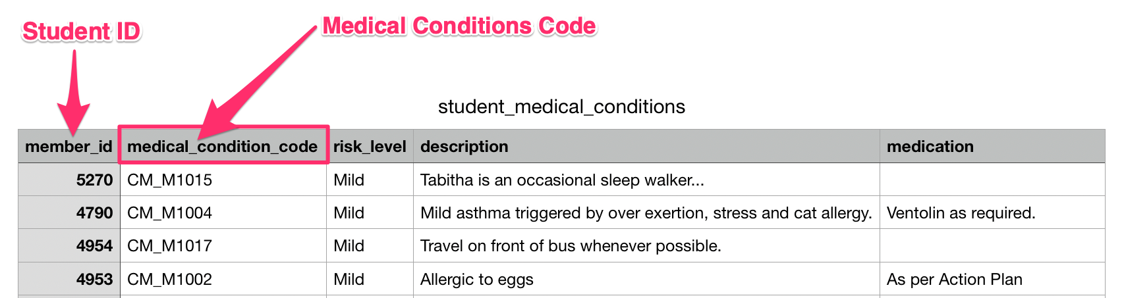
Task: Click the pink 'Student ID' annotation label
Action: pos(81,31)
